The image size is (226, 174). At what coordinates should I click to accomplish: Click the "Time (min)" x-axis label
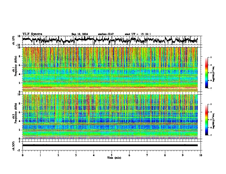(x=114, y=158)
